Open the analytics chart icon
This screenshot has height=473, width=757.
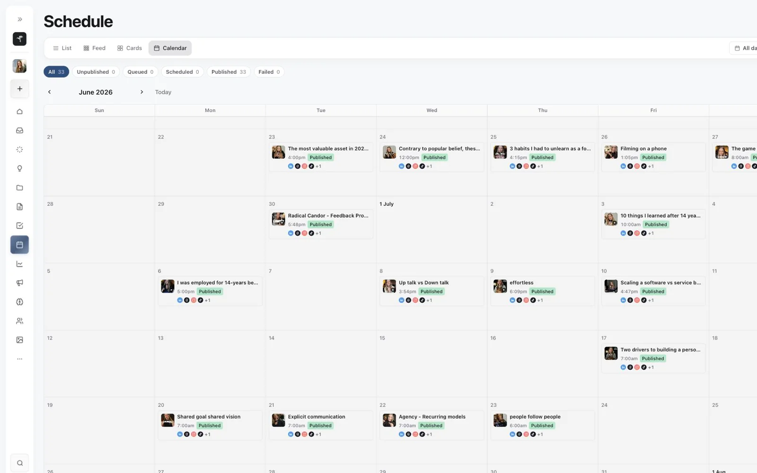pos(19,264)
